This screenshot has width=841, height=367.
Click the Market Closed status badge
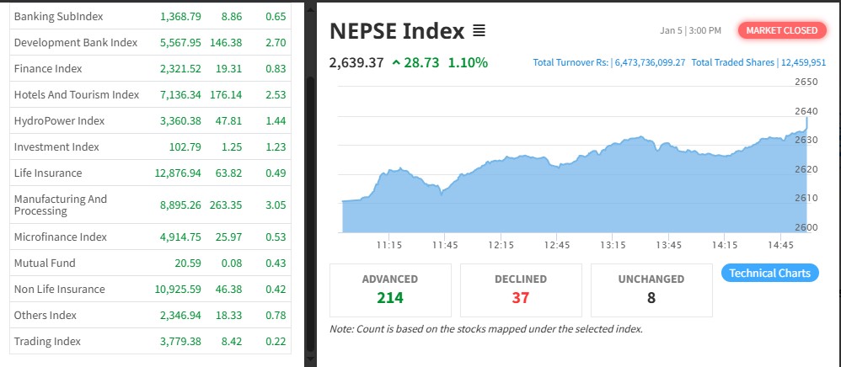pyautogui.click(x=781, y=30)
